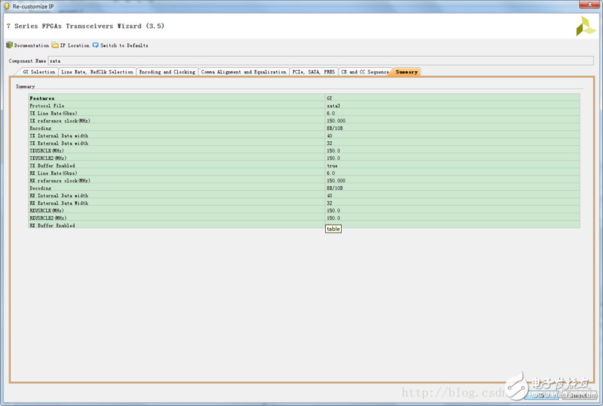Click the Documentation book icon
Image resolution: width=603 pixels, height=406 pixels.
(x=9, y=45)
